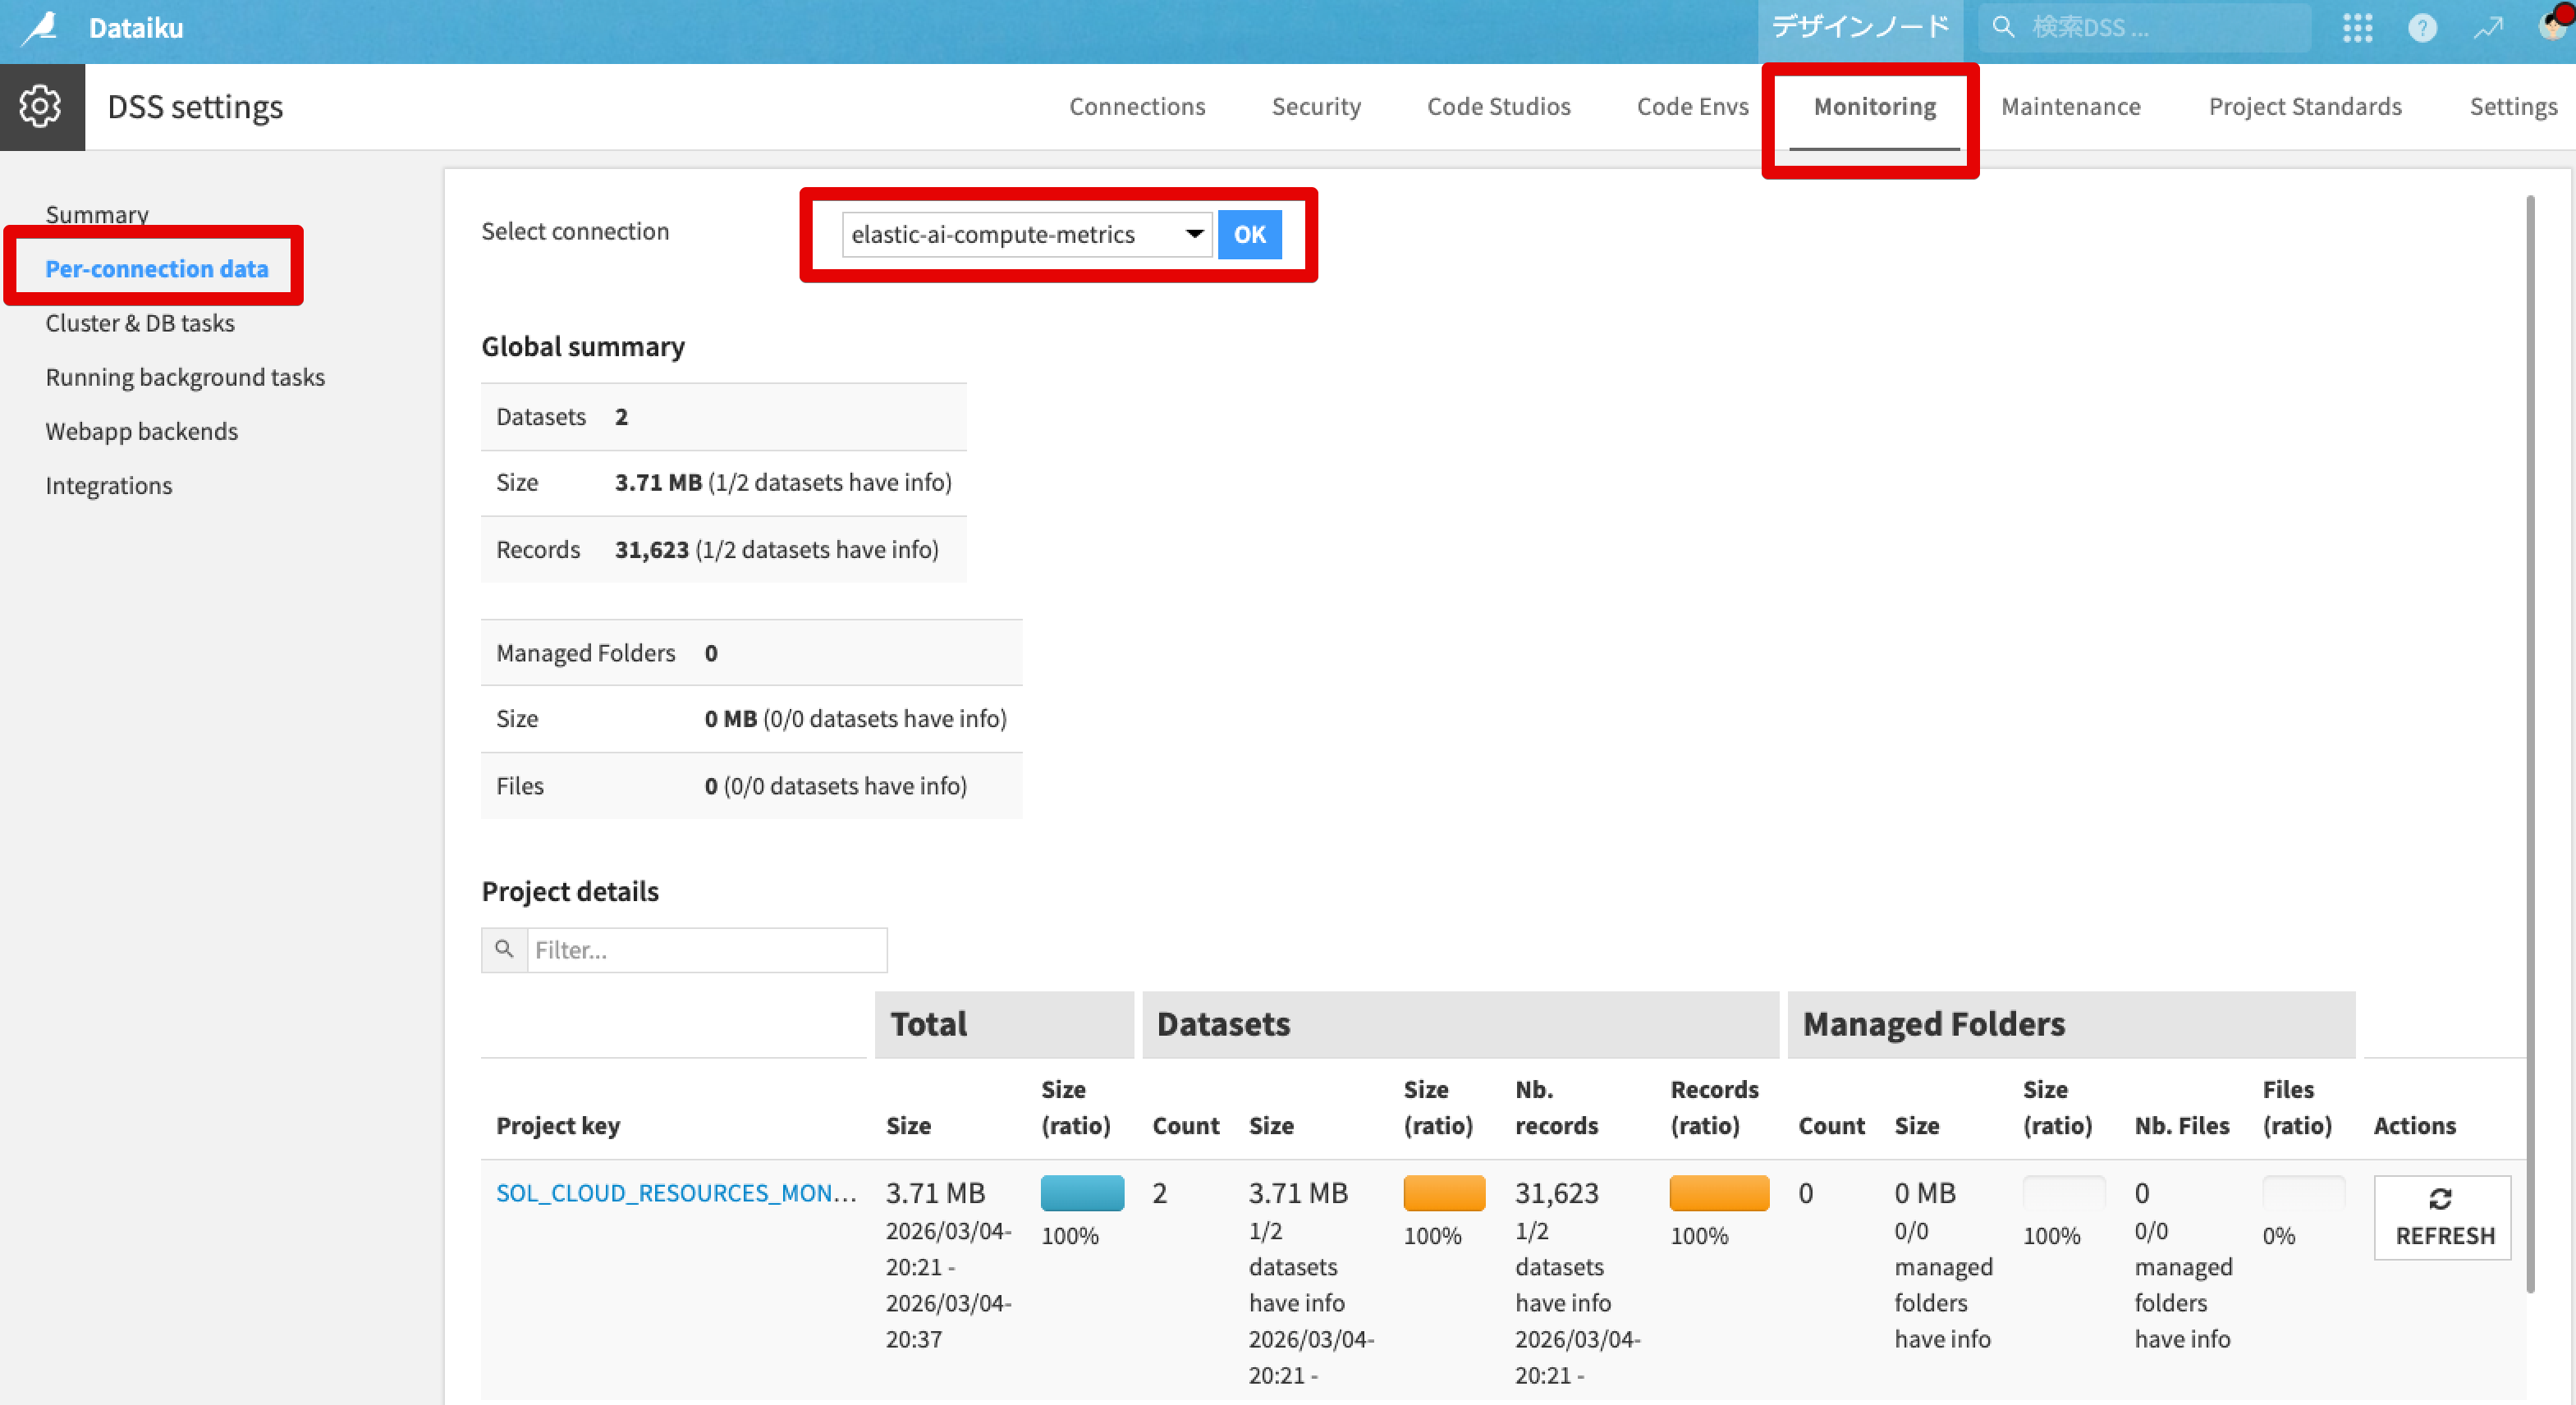Switch to the Monitoring tab
This screenshot has width=2576, height=1405.
tap(1874, 107)
